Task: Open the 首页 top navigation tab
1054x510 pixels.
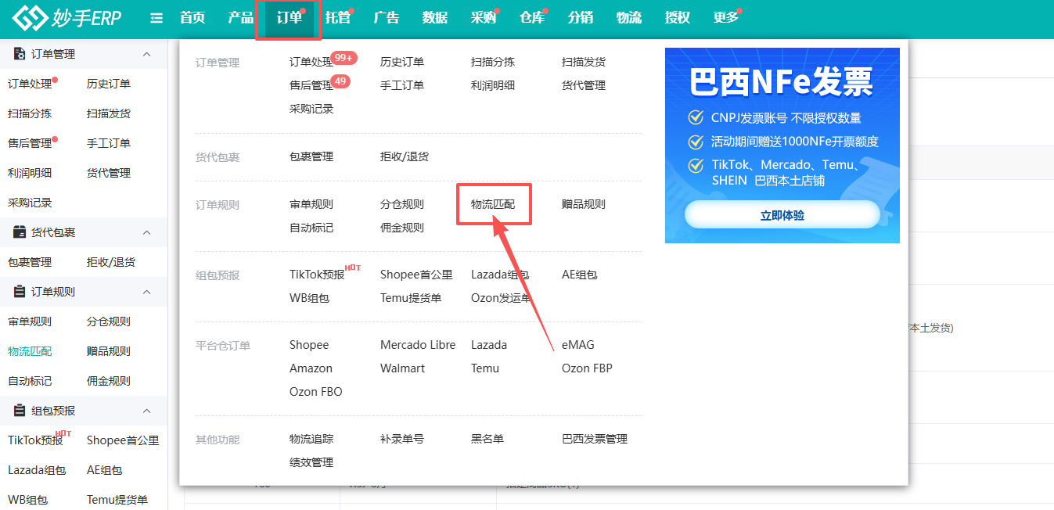Action: tap(192, 17)
